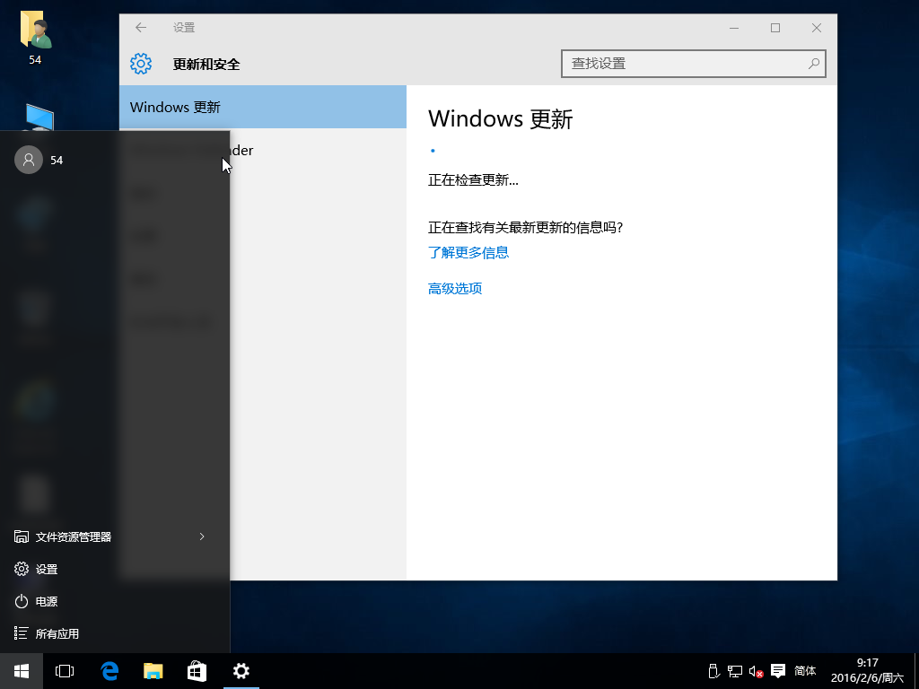Open the 高级选项 link

(x=455, y=289)
